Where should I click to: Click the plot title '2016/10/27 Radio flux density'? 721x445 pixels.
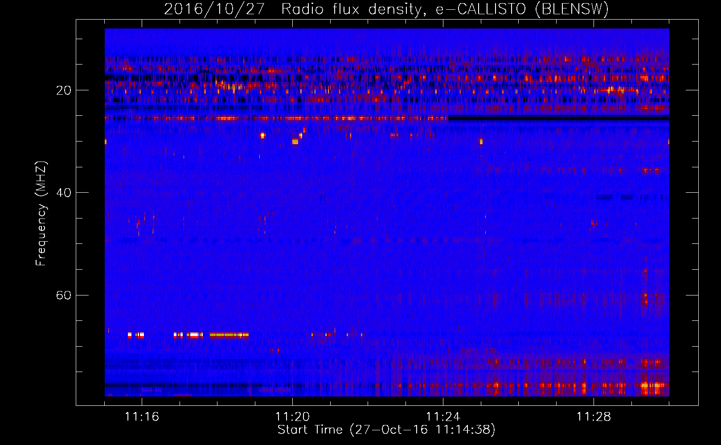click(386, 9)
